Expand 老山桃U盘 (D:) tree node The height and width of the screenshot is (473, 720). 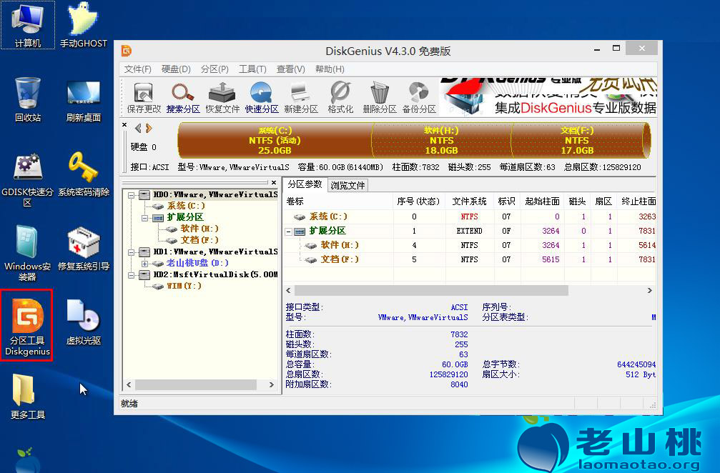coord(144,264)
